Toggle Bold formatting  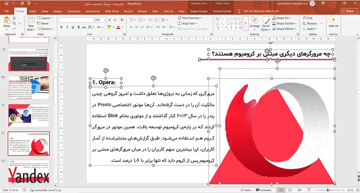(61, 27)
